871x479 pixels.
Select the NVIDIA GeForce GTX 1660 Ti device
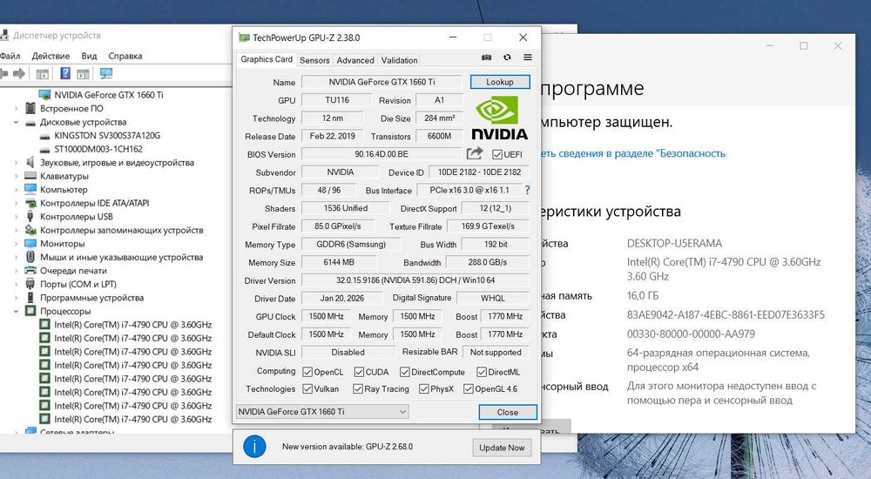[x=108, y=95]
